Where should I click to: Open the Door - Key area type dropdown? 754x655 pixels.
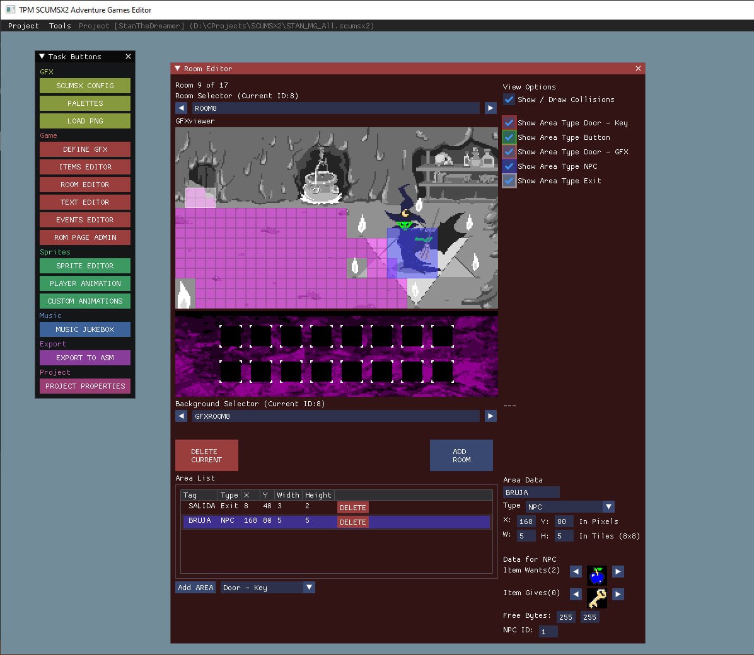[x=268, y=587]
